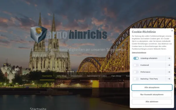The image size is (176, 110).
Task: Click the Startseite page heading
Action: pyautogui.click(x=38, y=109)
